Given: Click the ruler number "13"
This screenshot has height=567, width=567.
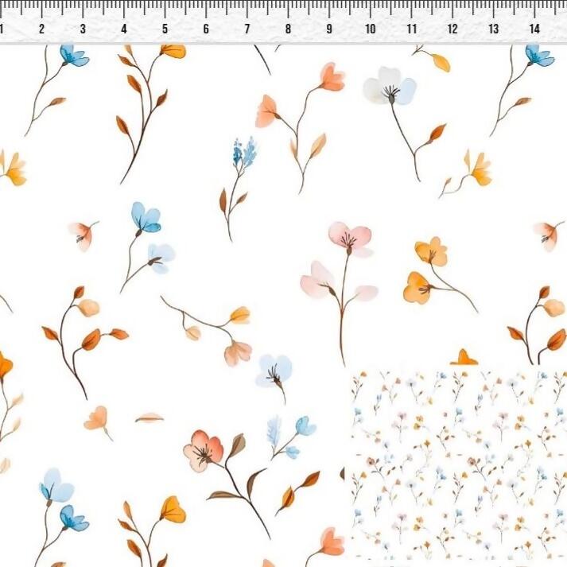Looking at the screenshot, I should (494, 29).
